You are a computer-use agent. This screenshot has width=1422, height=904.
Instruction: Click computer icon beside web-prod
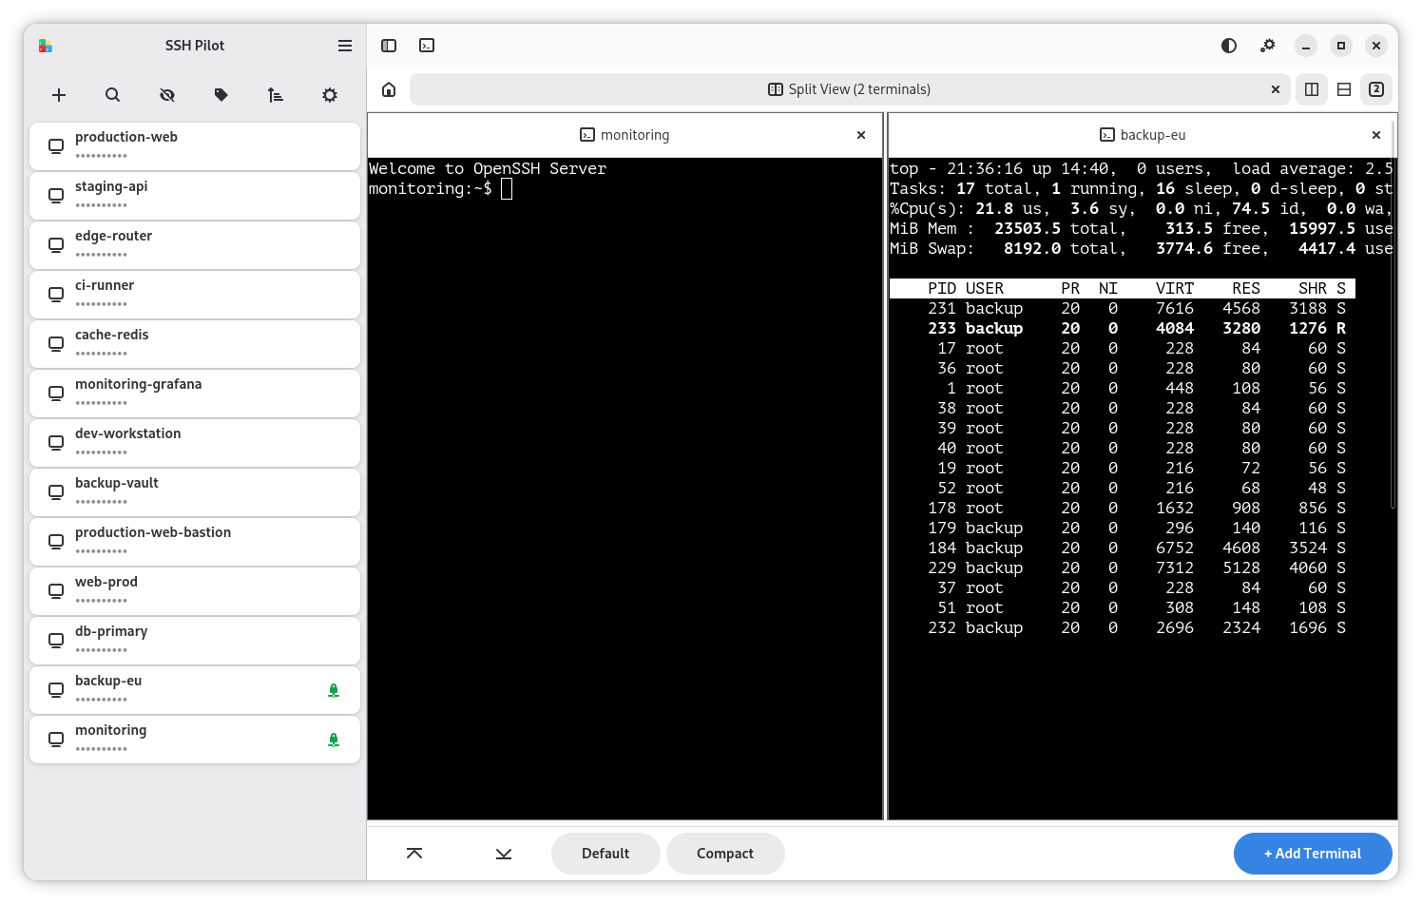point(56,591)
